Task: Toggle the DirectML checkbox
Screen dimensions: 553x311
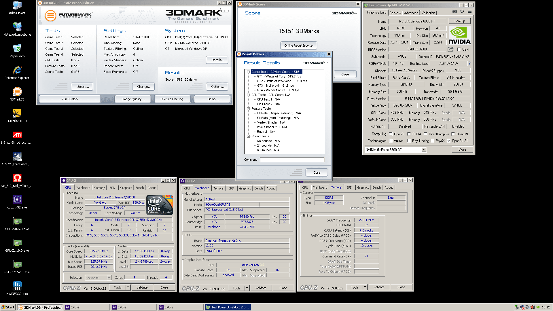Action: tap(453, 134)
